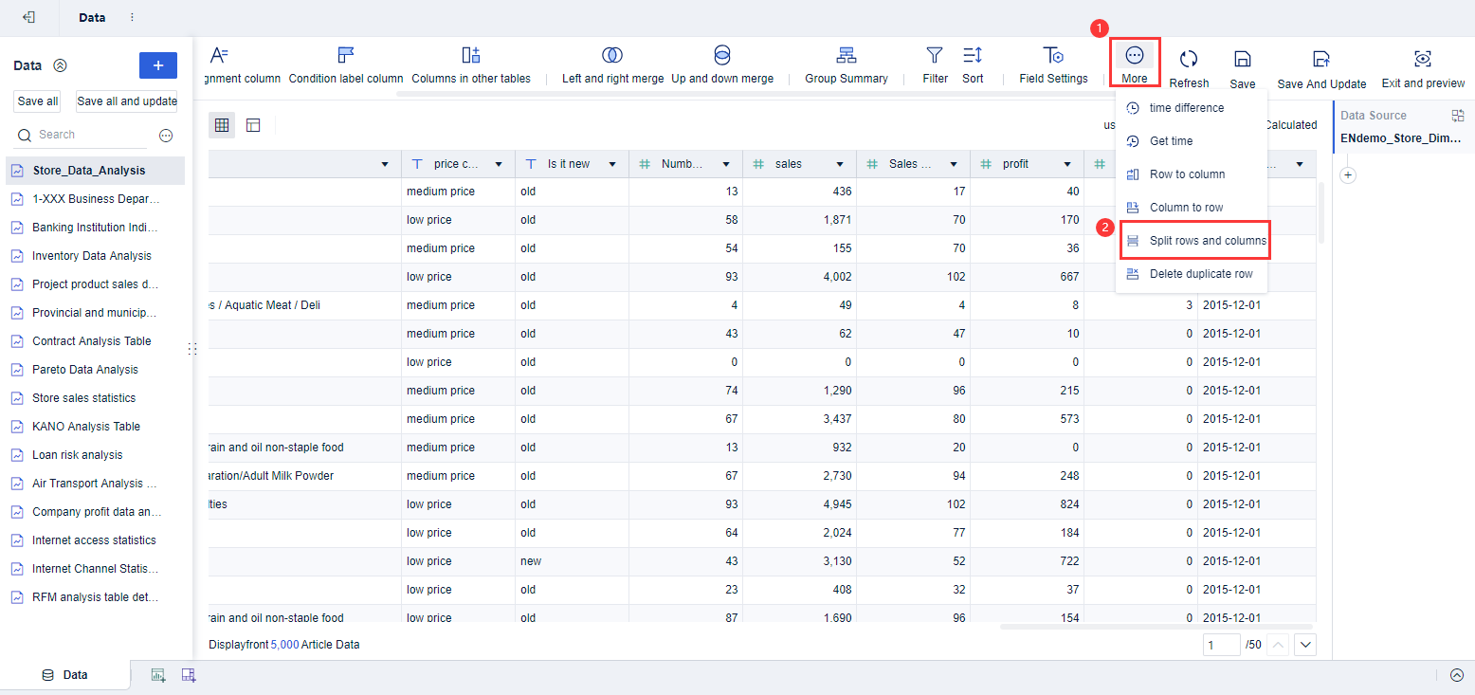
Task: Switch to the structure layout view
Action: 253,125
